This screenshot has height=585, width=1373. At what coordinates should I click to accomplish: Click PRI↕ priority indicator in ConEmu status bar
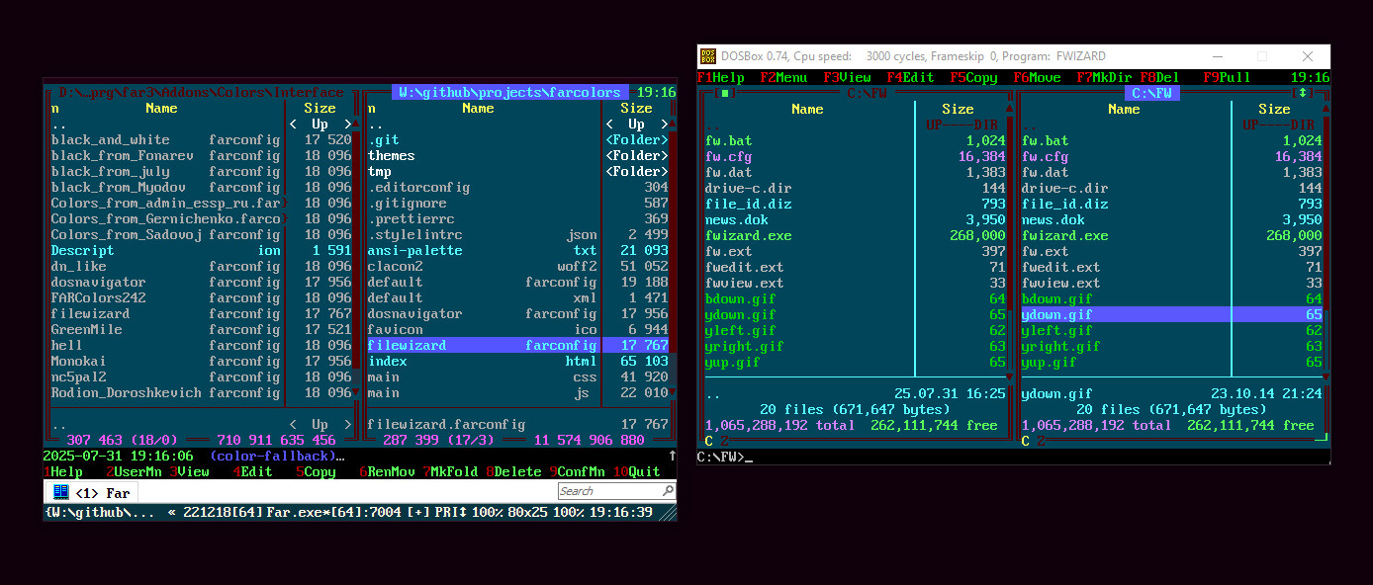coord(451,513)
